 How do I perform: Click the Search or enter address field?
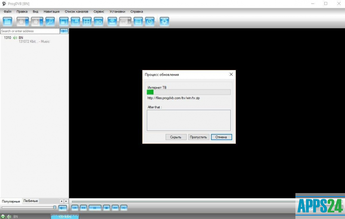[x=30, y=31]
